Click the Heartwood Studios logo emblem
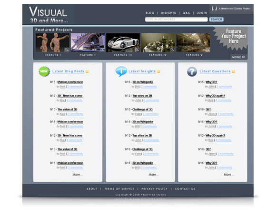This screenshot has width=276, height=219. pos(214,9)
